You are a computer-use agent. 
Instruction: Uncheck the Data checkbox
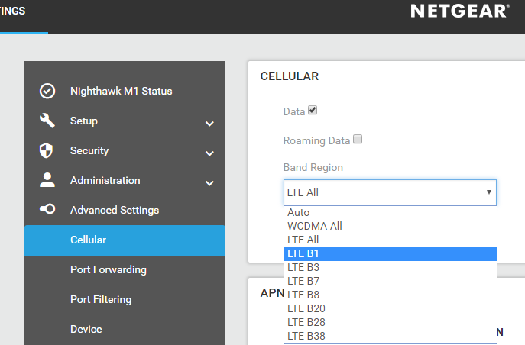tap(313, 111)
